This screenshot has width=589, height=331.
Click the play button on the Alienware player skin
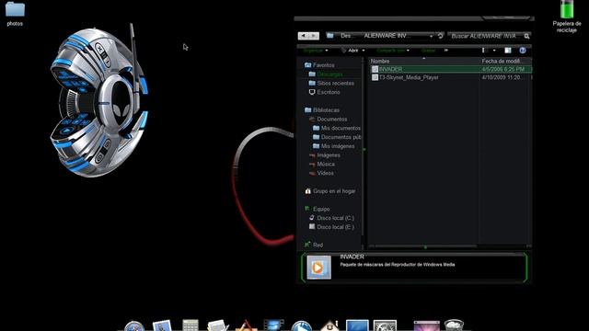click(x=67, y=131)
